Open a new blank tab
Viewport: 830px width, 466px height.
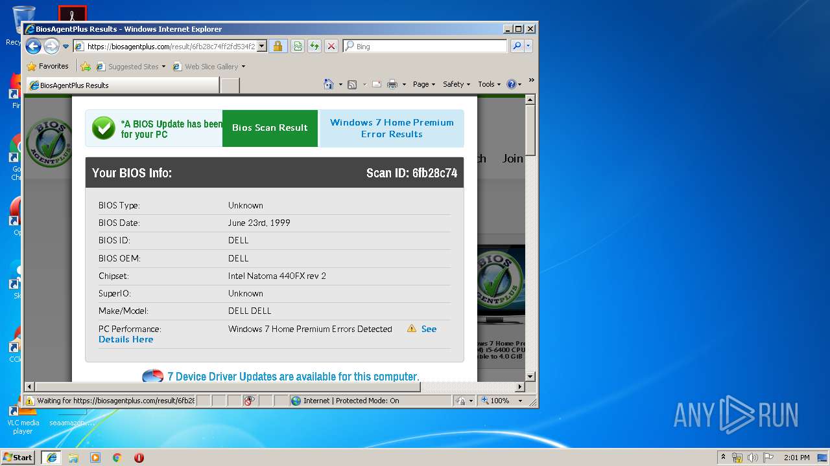(x=230, y=85)
